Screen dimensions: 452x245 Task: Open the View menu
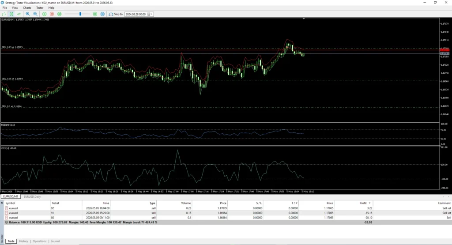click(15, 8)
